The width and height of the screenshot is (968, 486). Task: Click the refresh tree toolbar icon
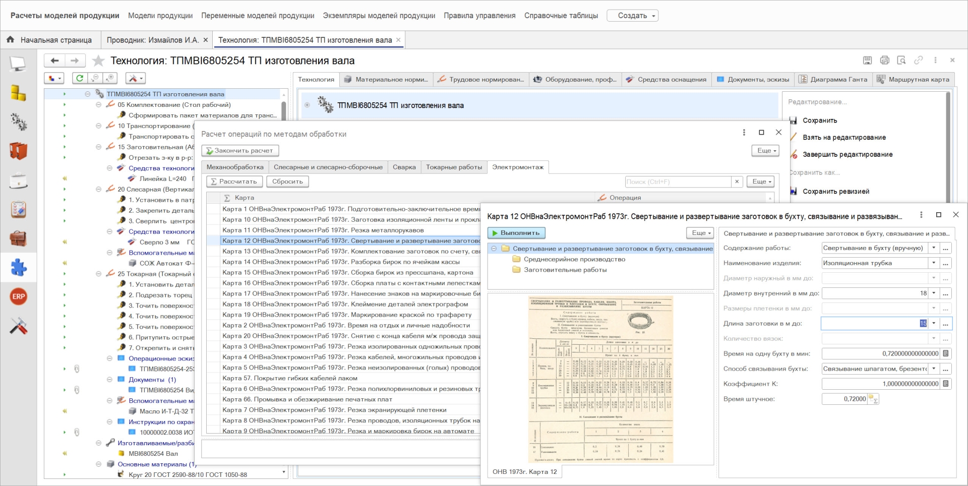(x=80, y=78)
